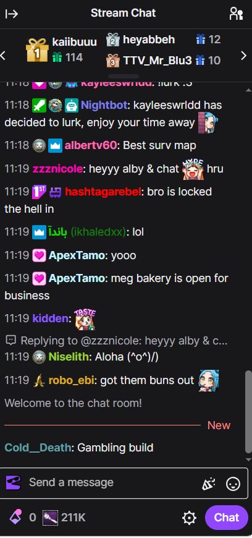
Task: Open chat settings gear icon
Action: click(x=189, y=518)
